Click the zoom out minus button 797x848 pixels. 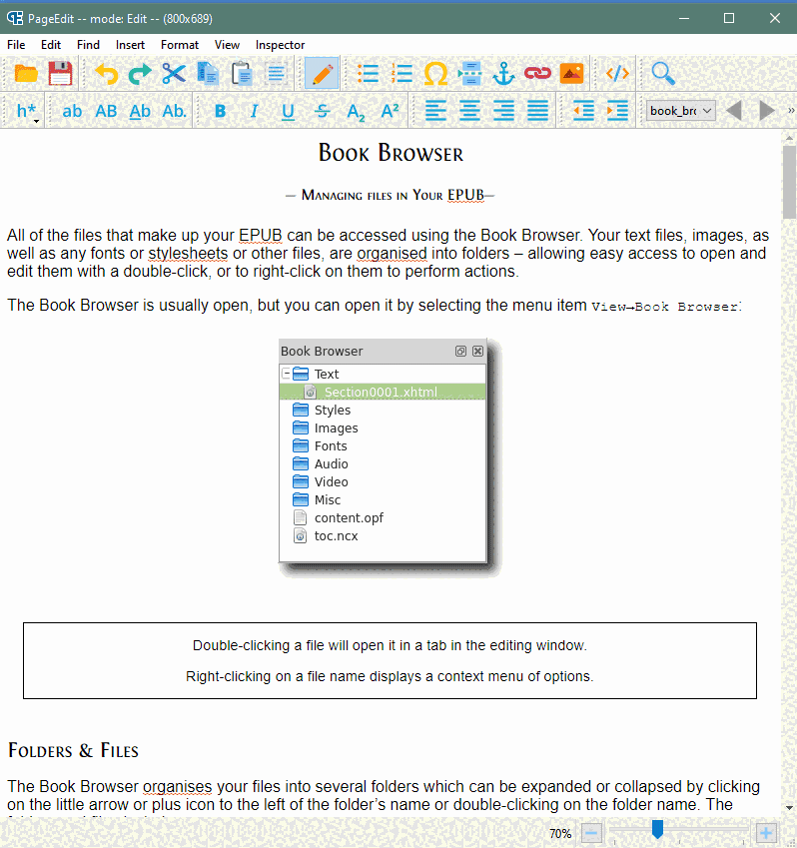591,832
